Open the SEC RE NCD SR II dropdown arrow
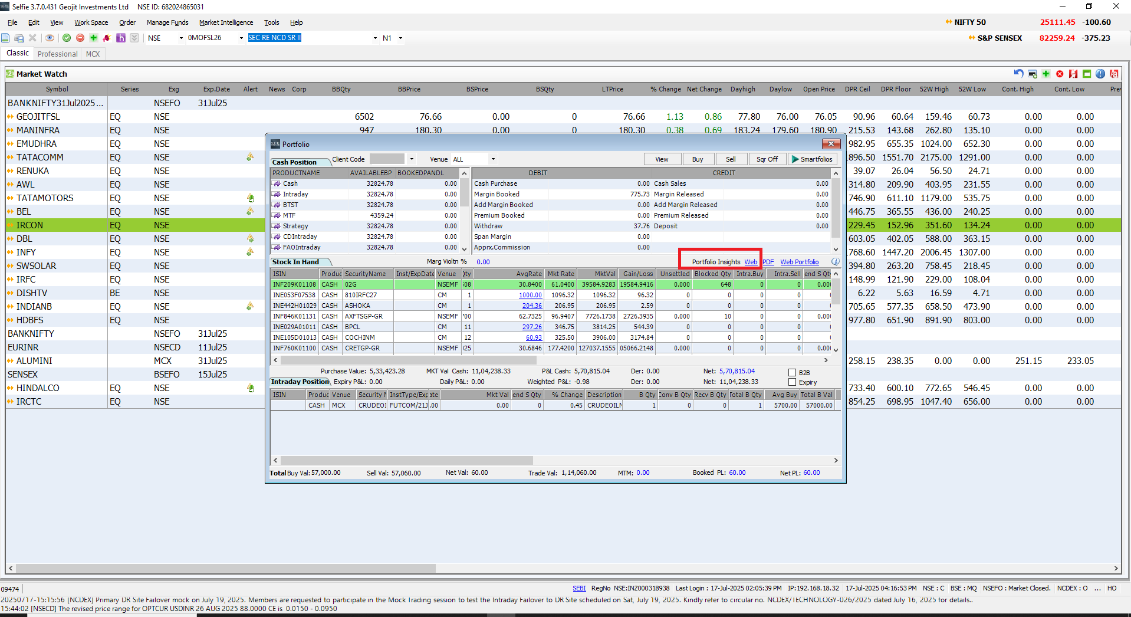The image size is (1131, 617). click(x=375, y=38)
